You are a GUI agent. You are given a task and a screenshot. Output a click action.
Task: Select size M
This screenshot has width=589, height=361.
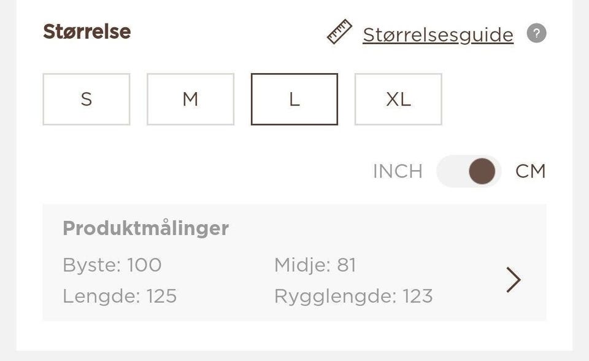[190, 99]
